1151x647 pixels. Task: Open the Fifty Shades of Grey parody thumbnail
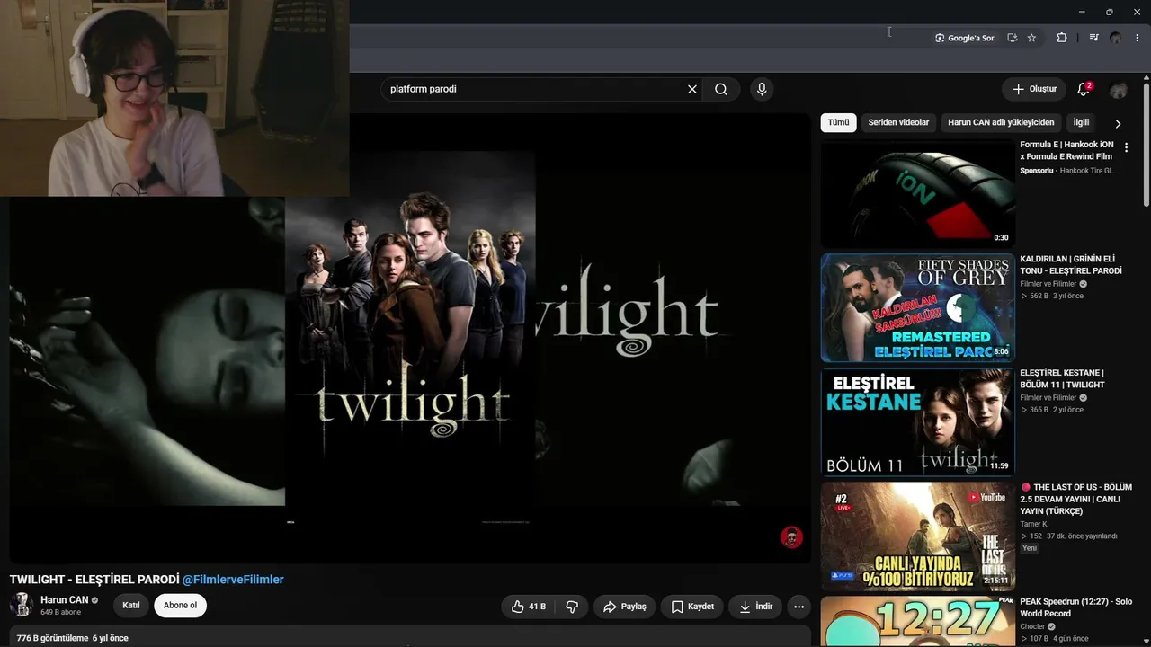(917, 307)
